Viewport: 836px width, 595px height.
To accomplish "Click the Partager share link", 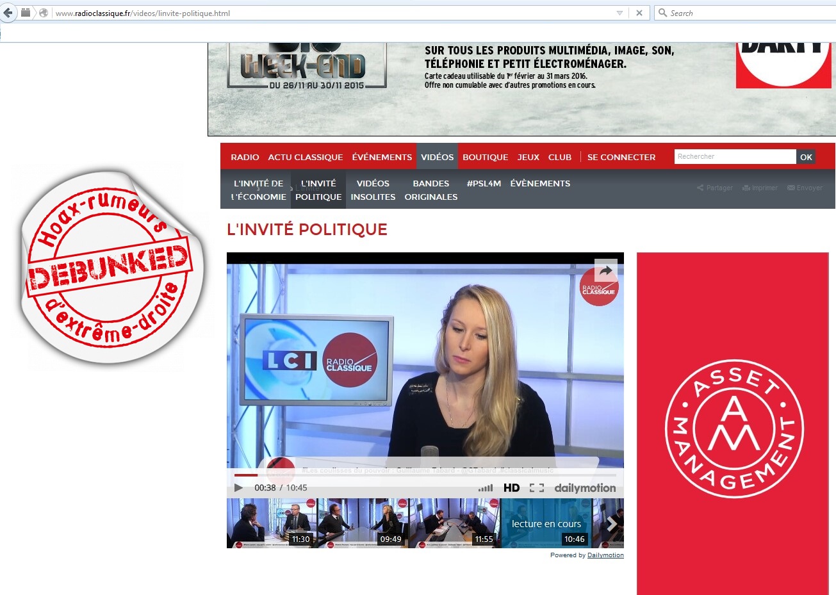I will point(715,188).
